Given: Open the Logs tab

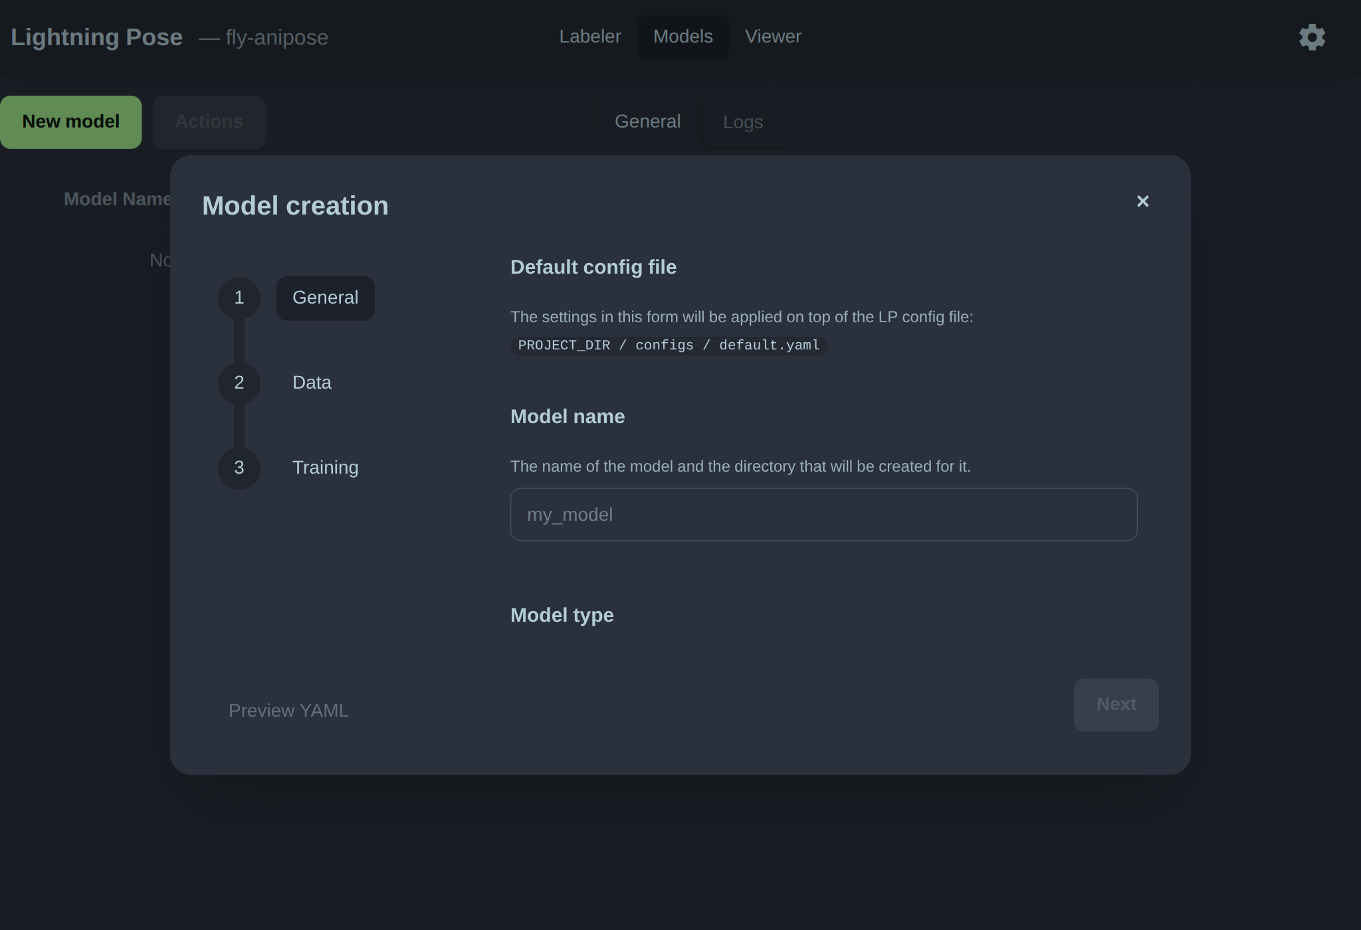Looking at the screenshot, I should [x=742, y=123].
